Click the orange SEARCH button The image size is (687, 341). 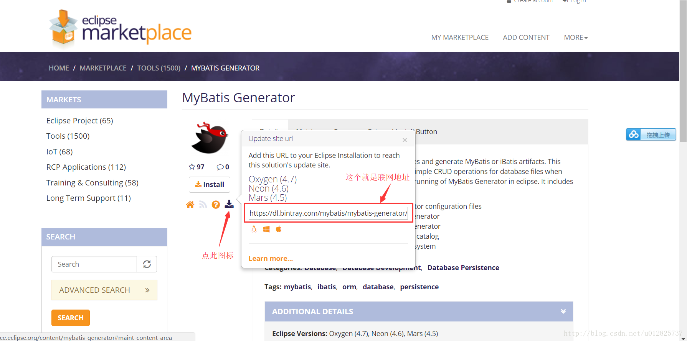point(71,318)
